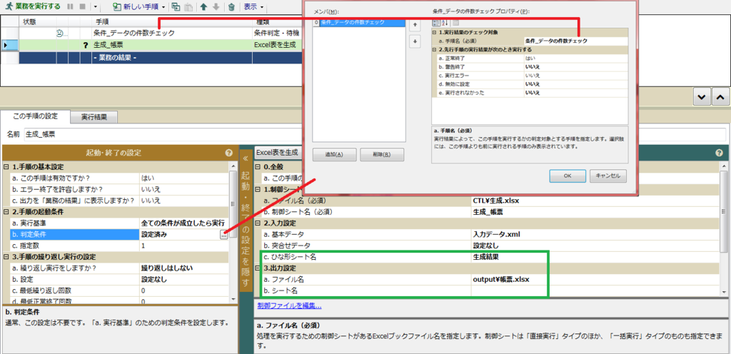Select the a. この手順は有効ですか？ row

119,178
